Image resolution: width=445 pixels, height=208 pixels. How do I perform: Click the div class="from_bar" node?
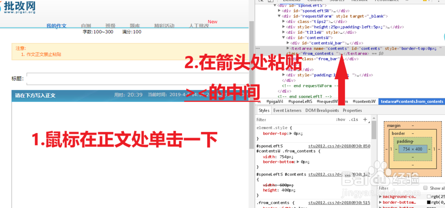pyautogui.click(x=323, y=59)
